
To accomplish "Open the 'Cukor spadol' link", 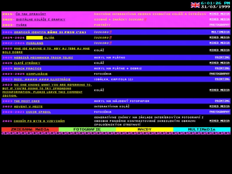I will pyautogui.click(x=38, y=112).
